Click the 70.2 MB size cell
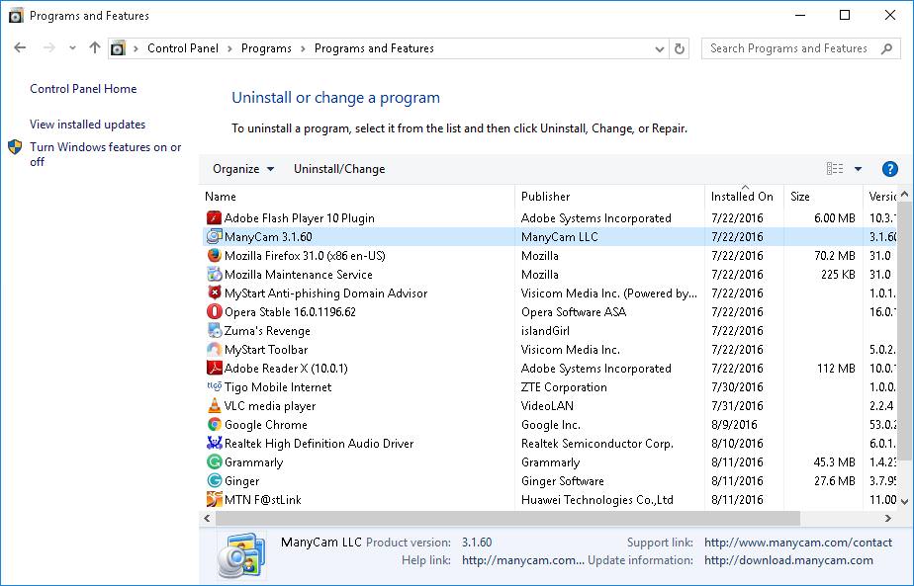914x586 pixels. tap(835, 256)
